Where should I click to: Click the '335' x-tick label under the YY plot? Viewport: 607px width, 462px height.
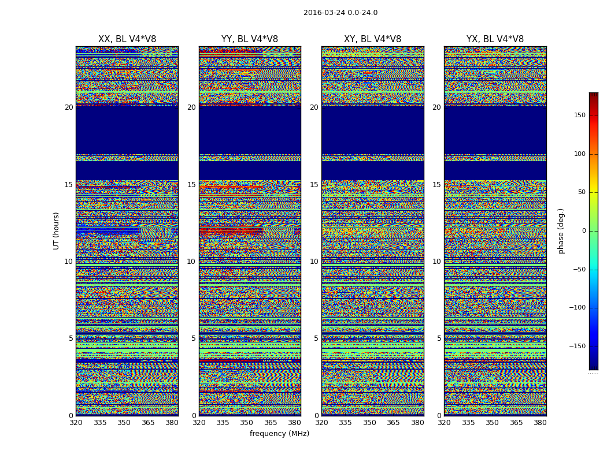(223, 423)
